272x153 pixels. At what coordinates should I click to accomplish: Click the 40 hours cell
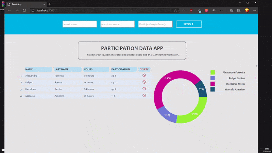89,76
